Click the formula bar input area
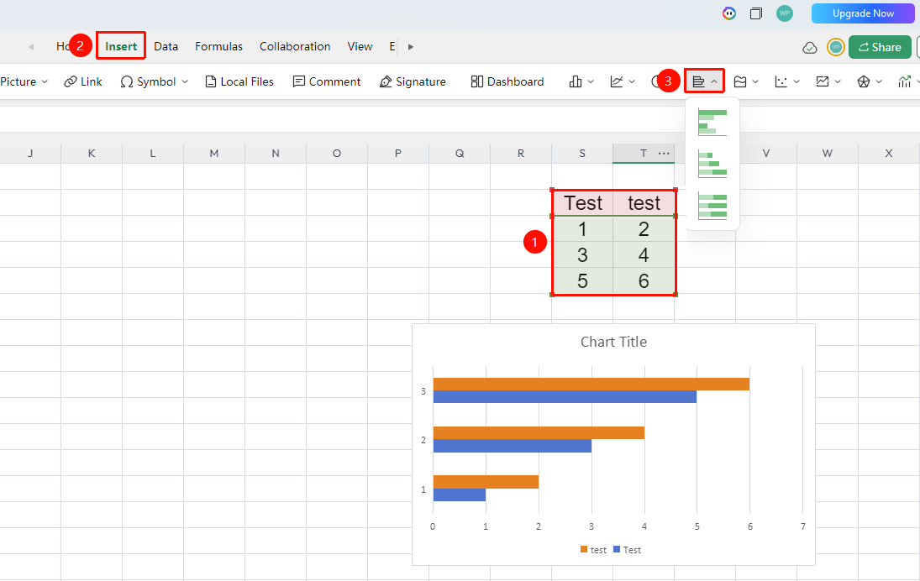The height and width of the screenshot is (581, 920). 460,121
